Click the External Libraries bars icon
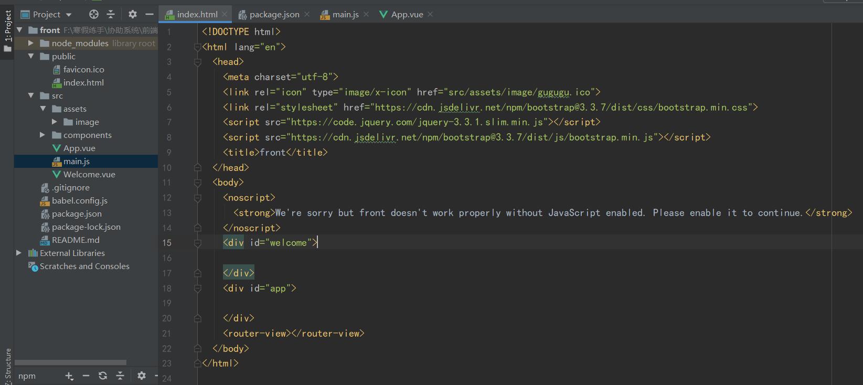Viewport: 863px width, 385px height. [33, 253]
